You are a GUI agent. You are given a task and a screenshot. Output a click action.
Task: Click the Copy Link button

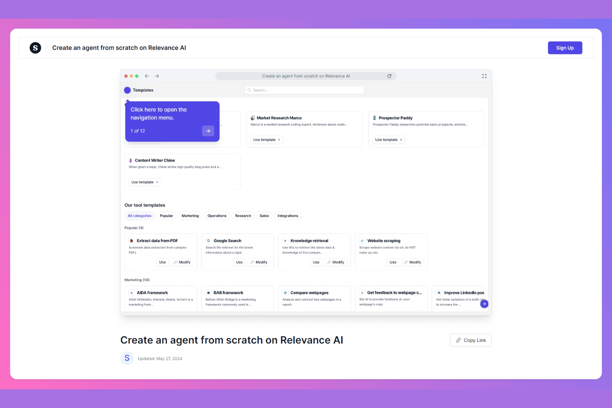(x=471, y=340)
